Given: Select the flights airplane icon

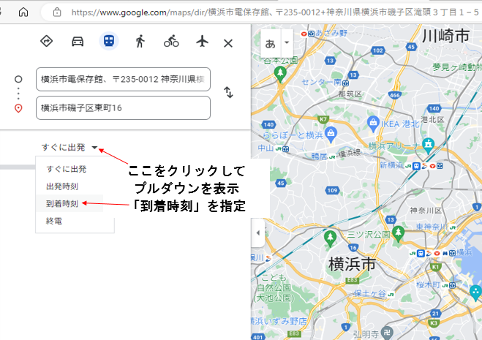Looking at the screenshot, I should (203, 42).
